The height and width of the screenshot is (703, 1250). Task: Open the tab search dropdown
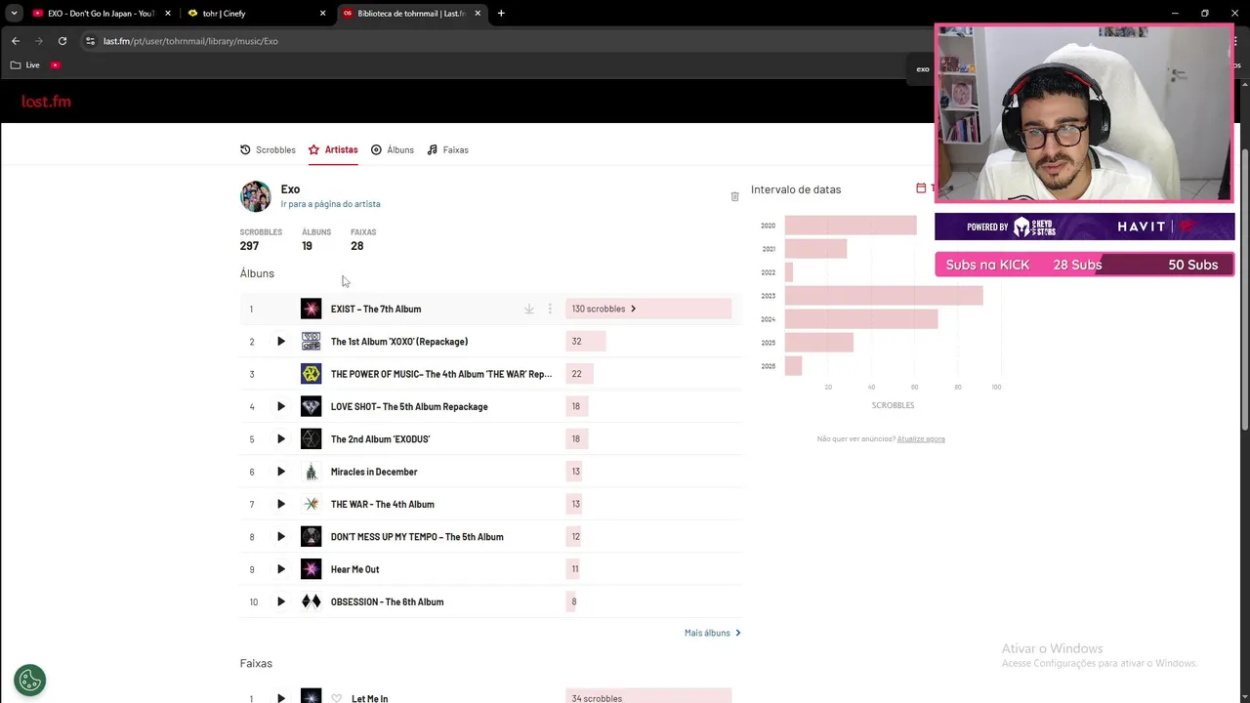tap(14, 14)
